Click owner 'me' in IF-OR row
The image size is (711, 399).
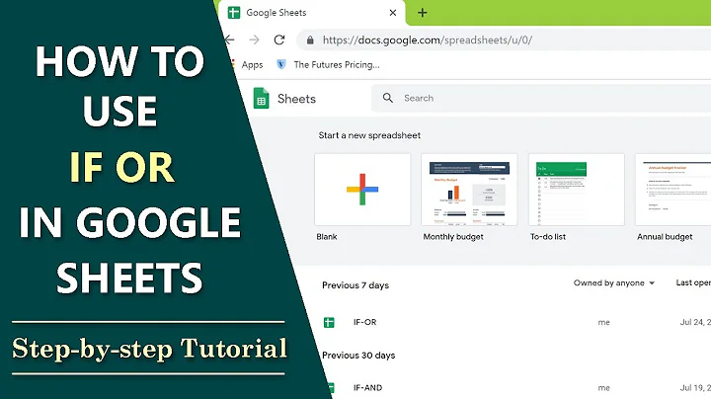click(x=603, y=322)
